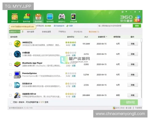Switch to the 安装包清理 tab
Screen dimensions: 150x120
pos(46,32)
